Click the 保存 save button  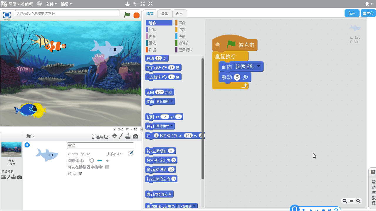coord(352,13)
